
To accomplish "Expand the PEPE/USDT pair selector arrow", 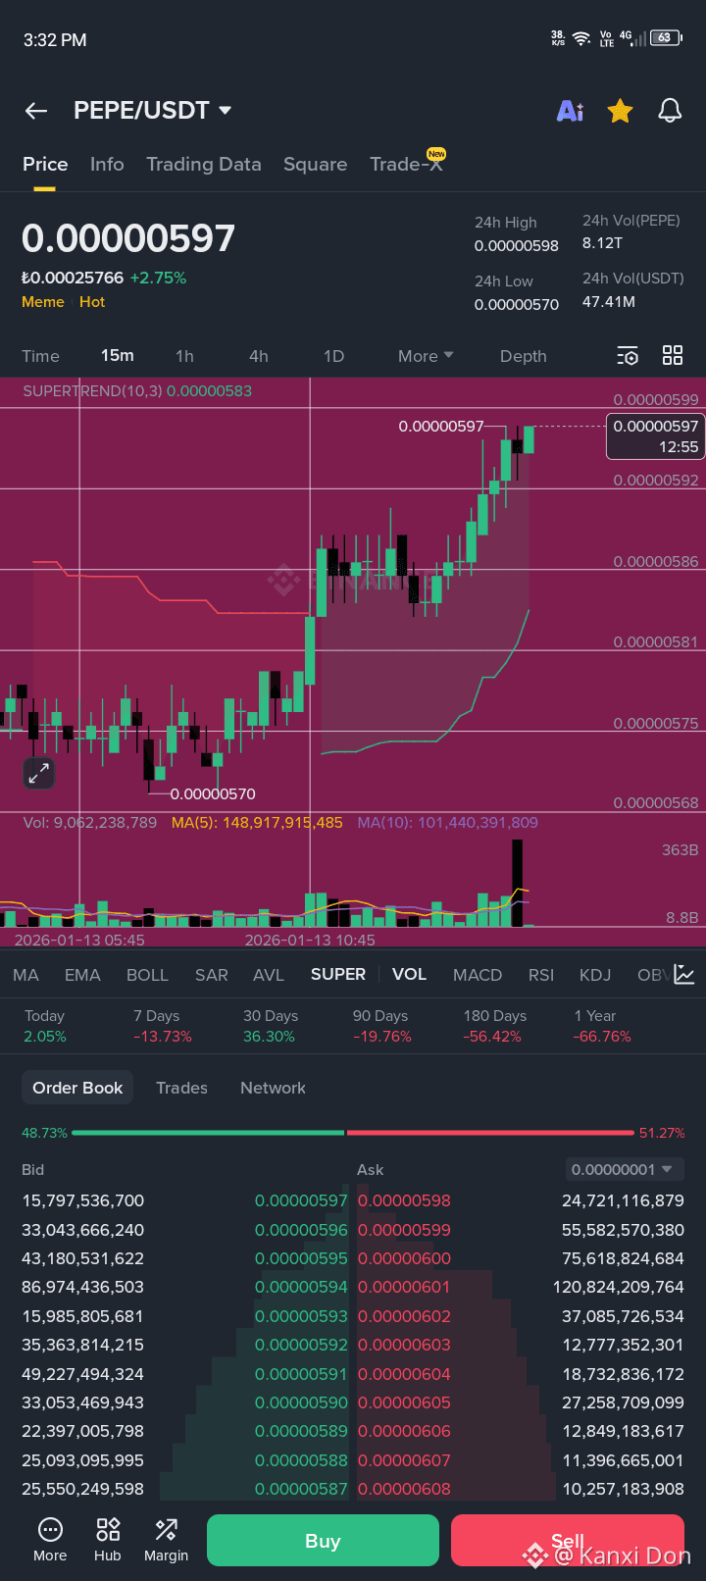I will [x=226, y=110].
